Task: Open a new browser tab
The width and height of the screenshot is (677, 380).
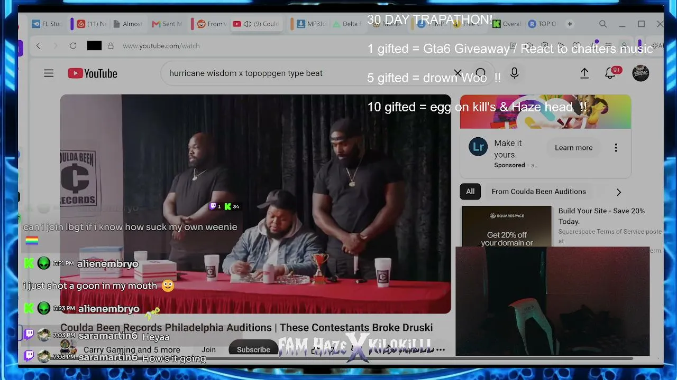Action: [570, 24]
